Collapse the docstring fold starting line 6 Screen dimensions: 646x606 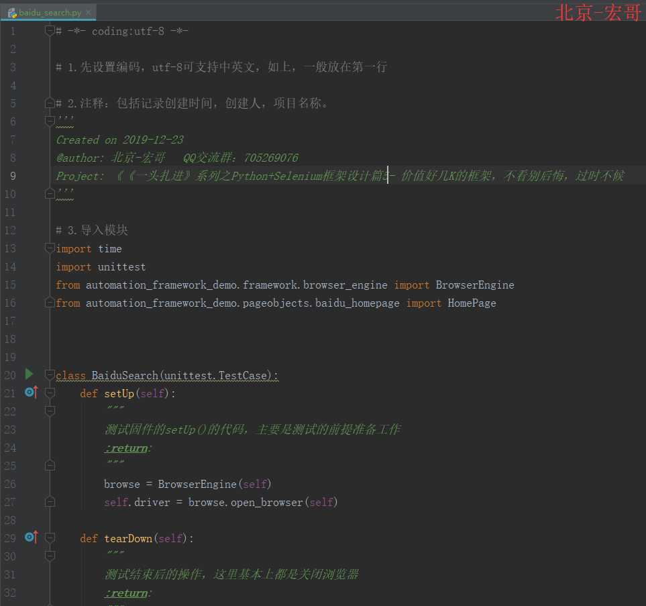pyautogui.click(x=50, y=121)
